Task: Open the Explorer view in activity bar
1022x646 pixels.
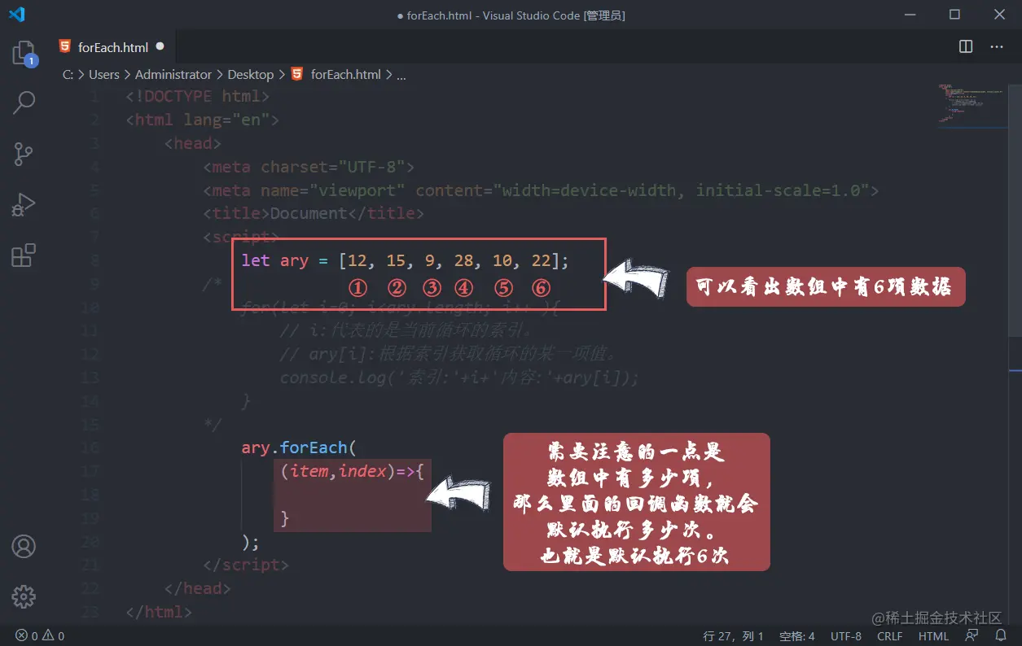Action: pyautogui.click(x=24, y=54)
